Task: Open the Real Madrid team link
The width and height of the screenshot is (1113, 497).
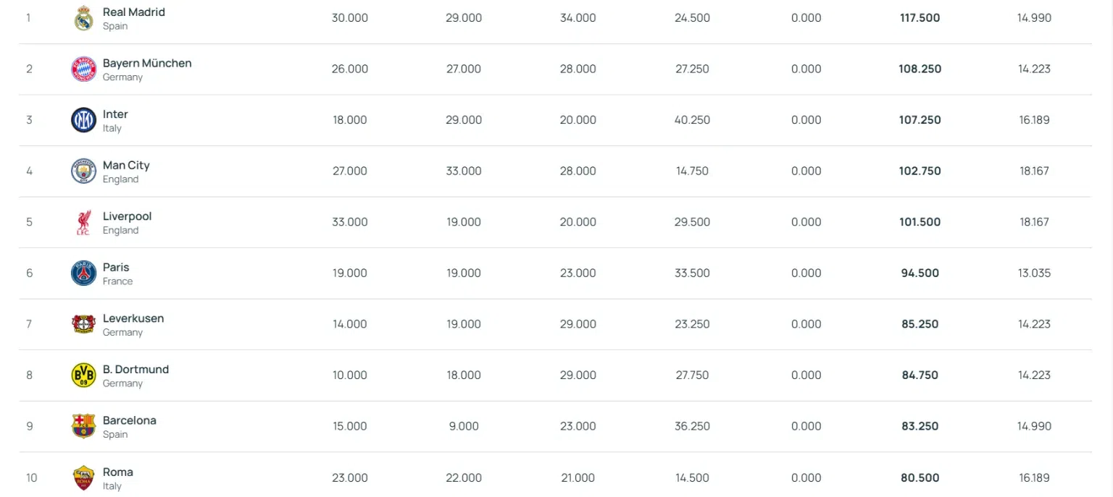Action: click(x=134, y=12)
